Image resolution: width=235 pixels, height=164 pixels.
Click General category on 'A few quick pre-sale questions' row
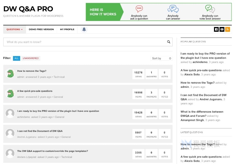click(x=58, y=97)
